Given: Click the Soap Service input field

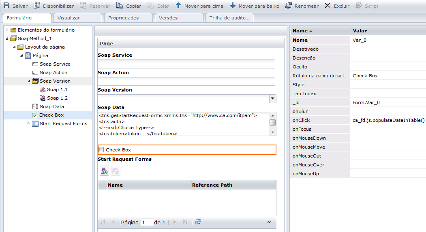Looking at the screenshot, I should coord(186,64).
